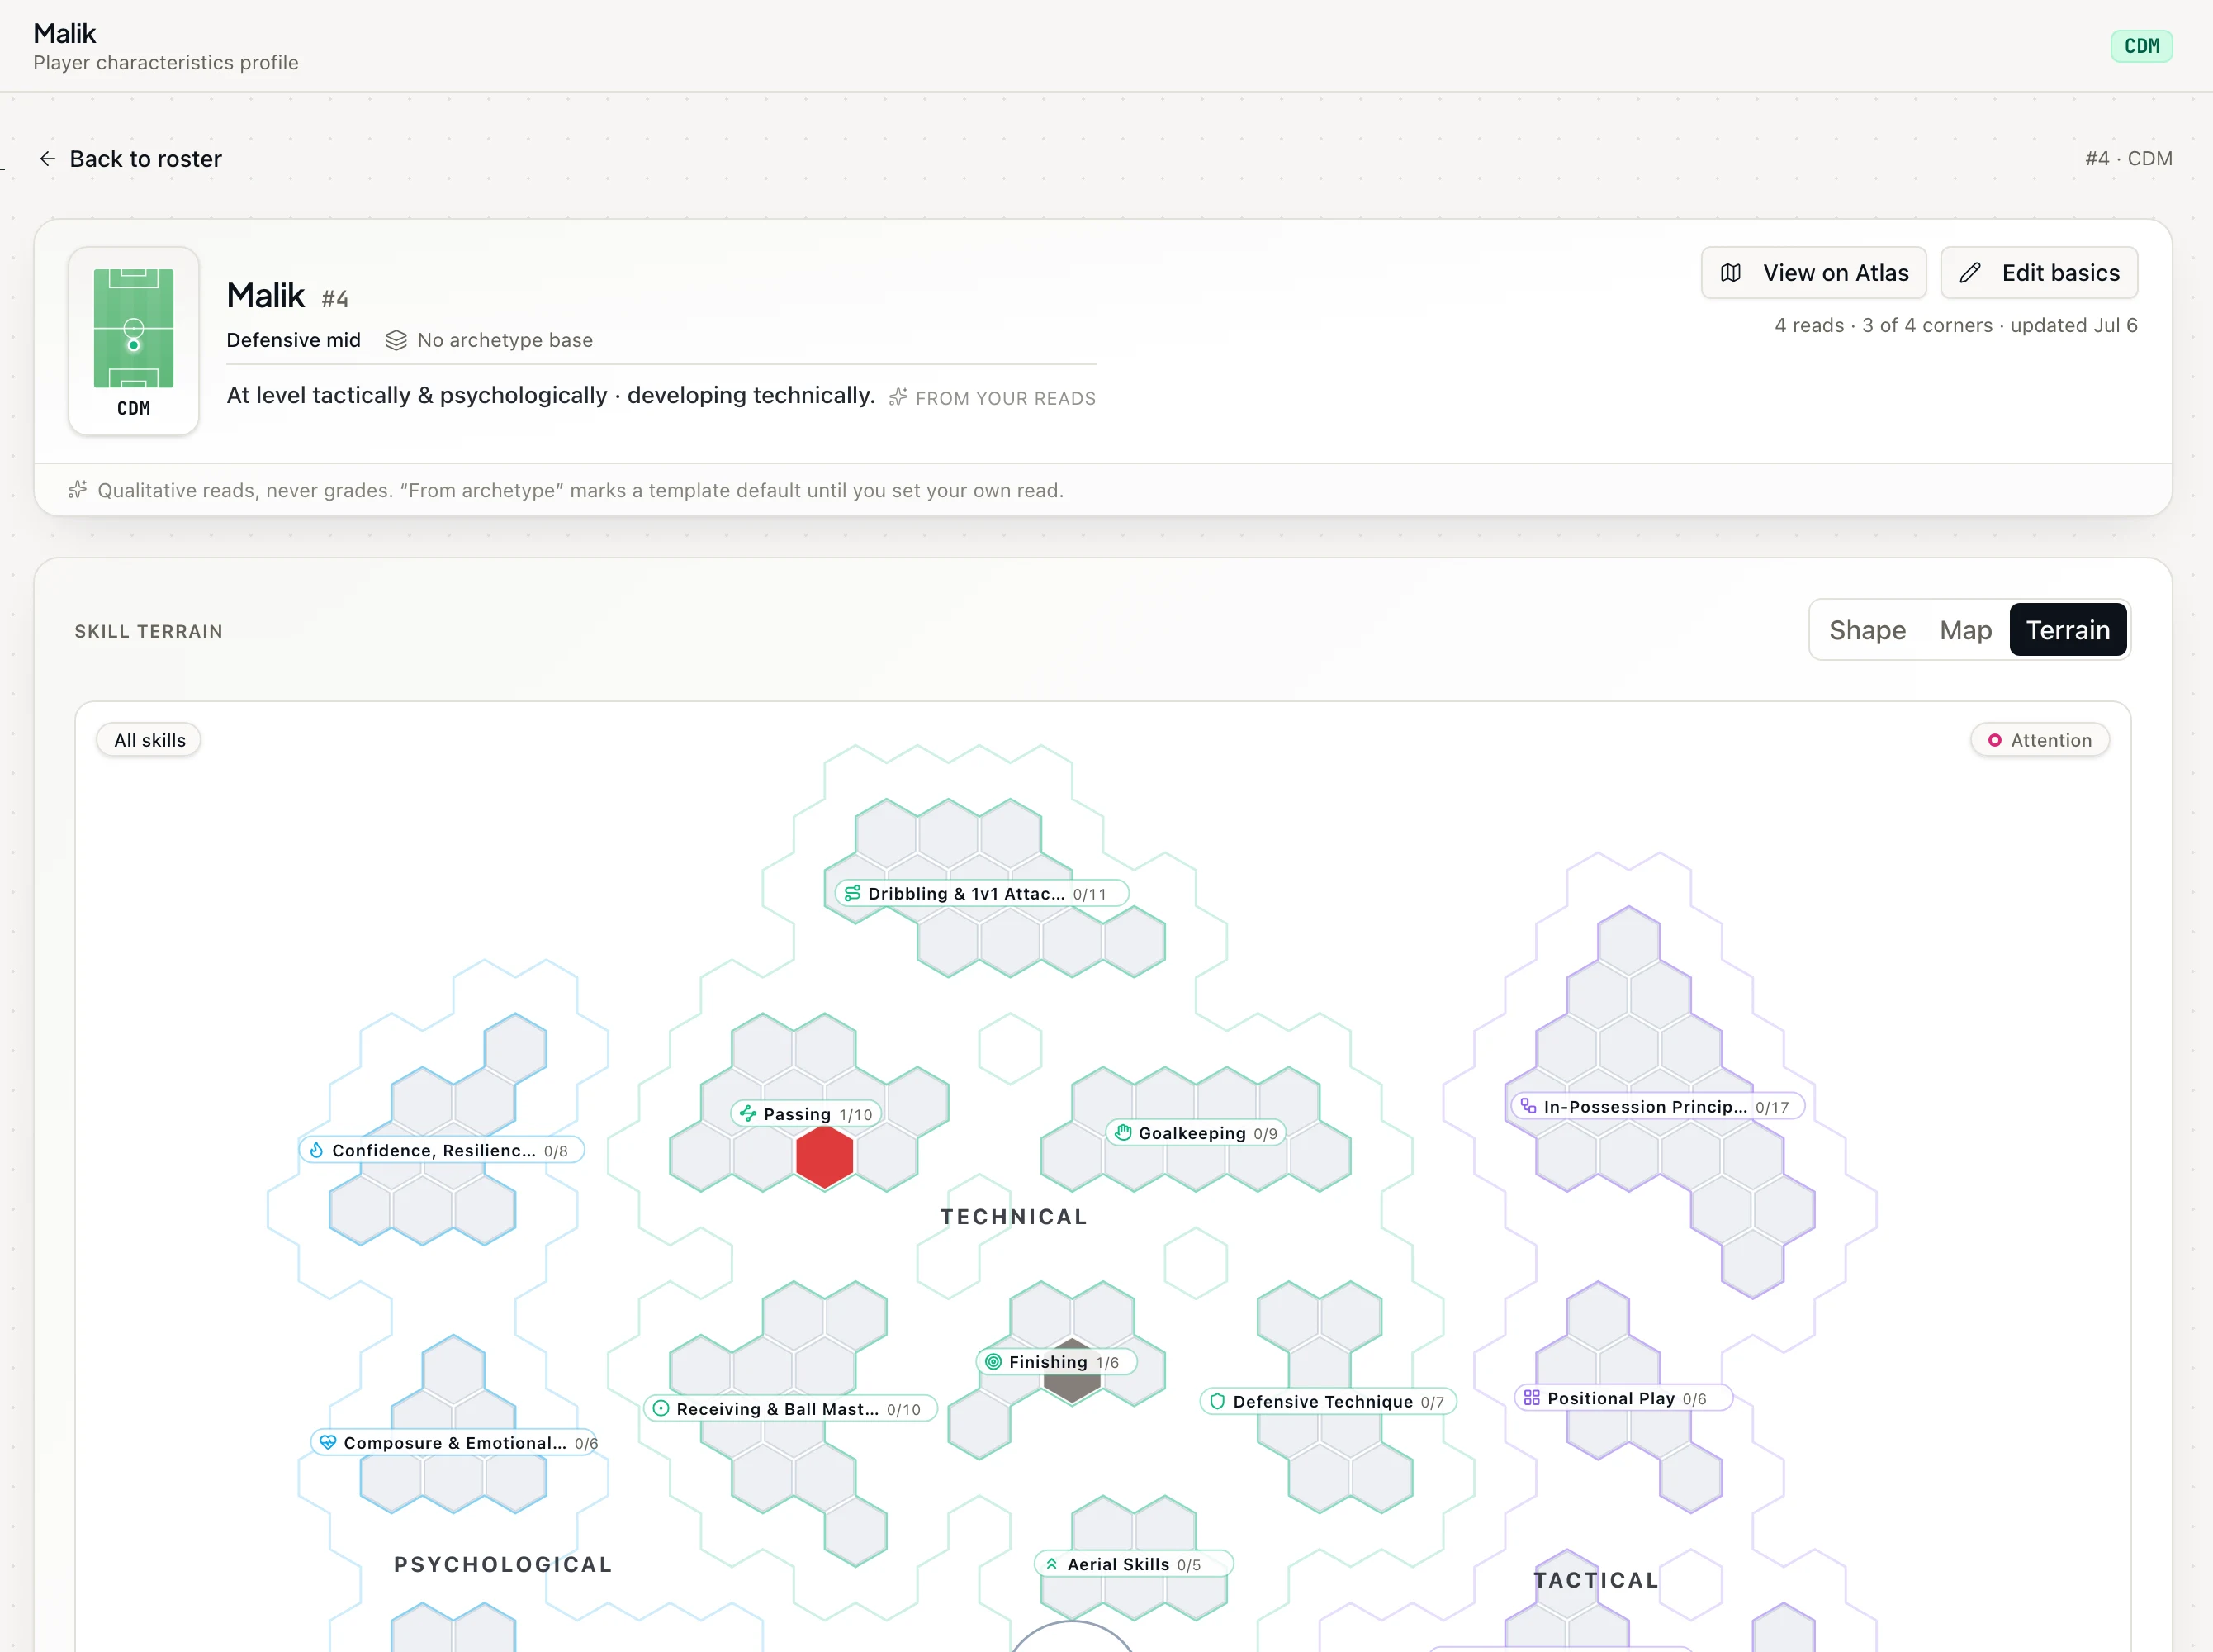
Task: Open Composure & Emotional... 0/6 label
Action: (456, 1442)
